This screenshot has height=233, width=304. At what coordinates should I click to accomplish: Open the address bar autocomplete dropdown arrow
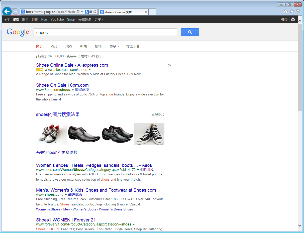tap(82, 12)
